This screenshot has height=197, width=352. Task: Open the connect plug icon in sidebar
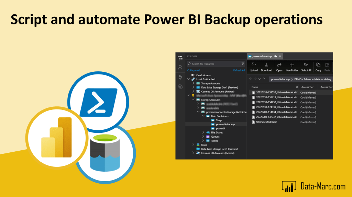pos(180,78)
